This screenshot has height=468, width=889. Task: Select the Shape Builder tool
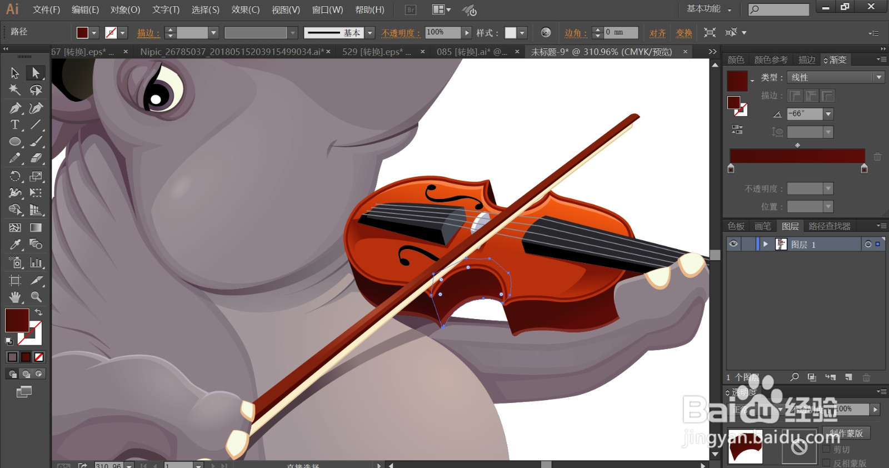coord(15,210)
